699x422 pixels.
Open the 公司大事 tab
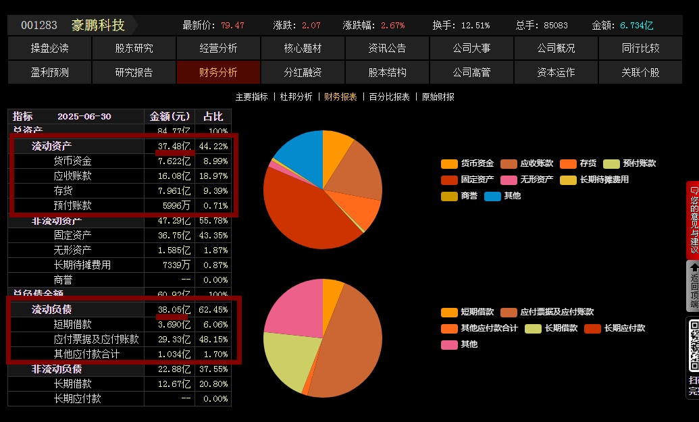click(471, 48)
